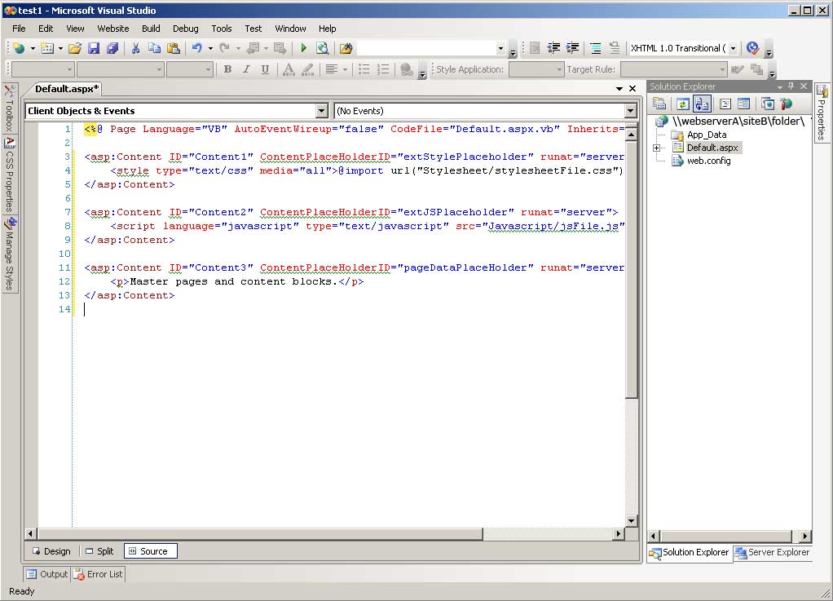Click the editor horizontal scrollbar right arrow
833x601 pixels.
pyautogui.click(x=619, y=533)
